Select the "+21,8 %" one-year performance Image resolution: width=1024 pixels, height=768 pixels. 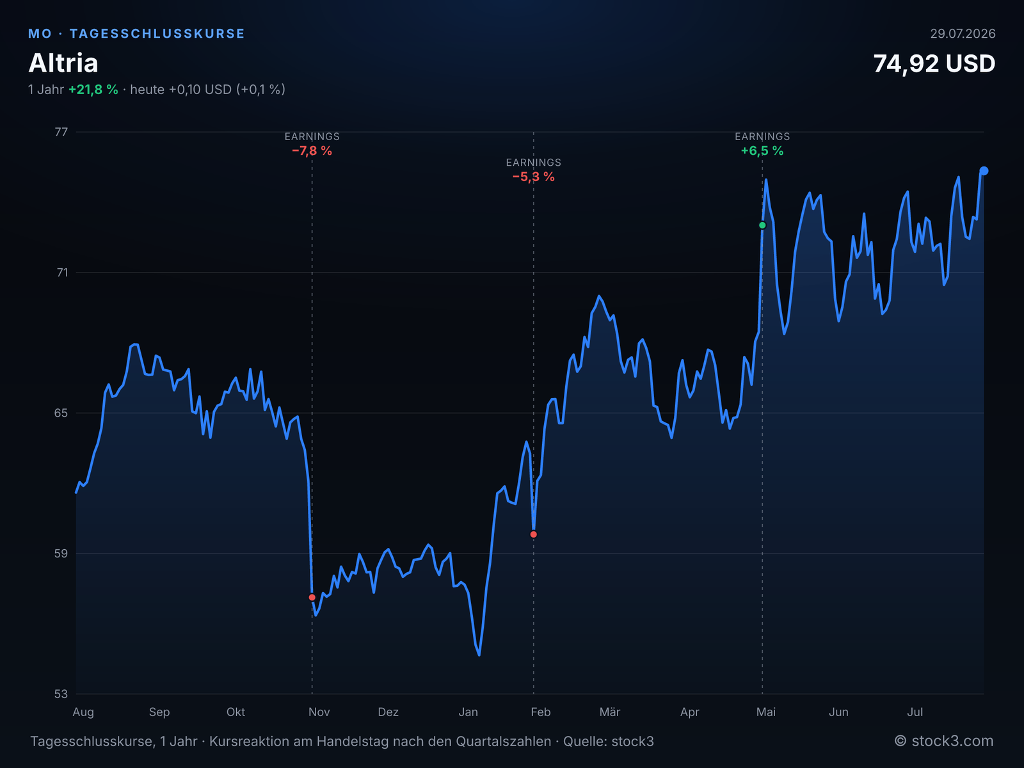(x=93, y=90)
